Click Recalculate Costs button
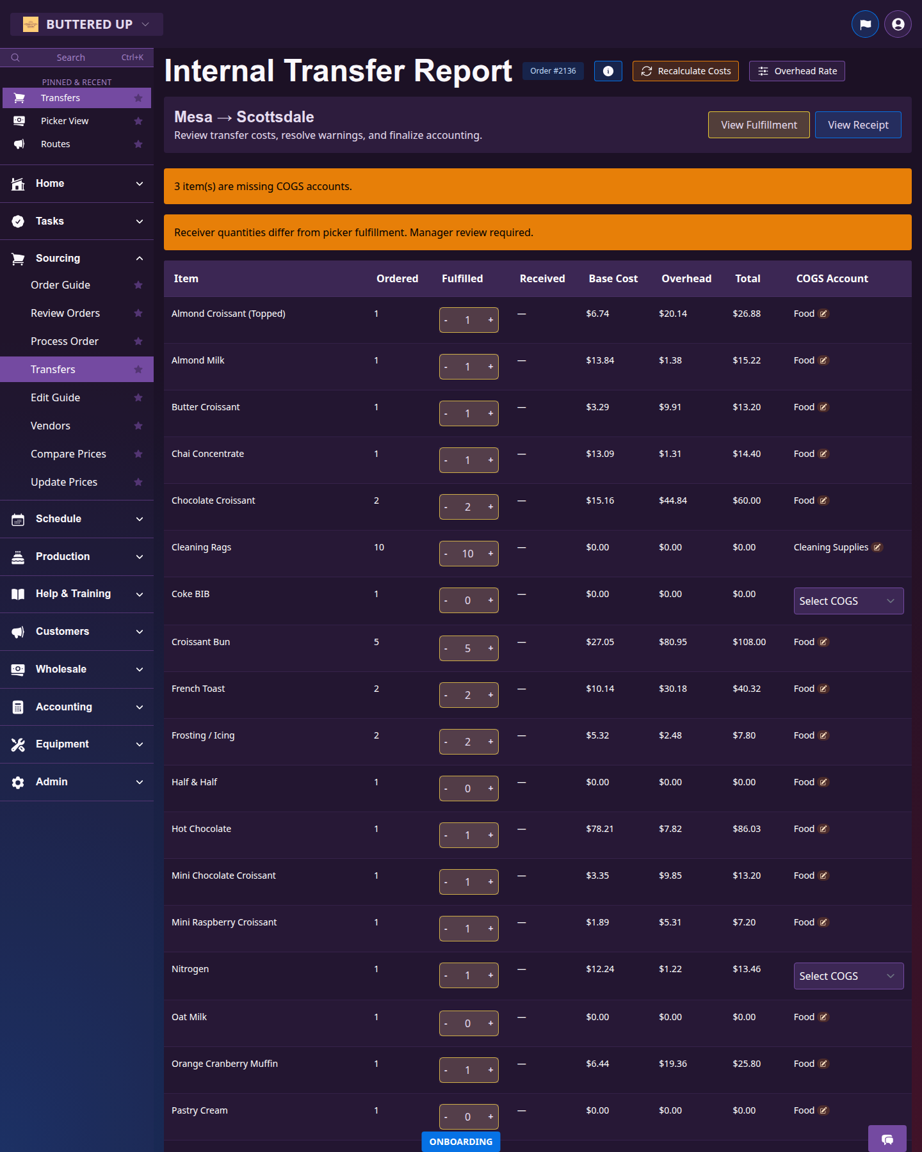Viewport: 922px width, 1152px height. pos(686,71)
